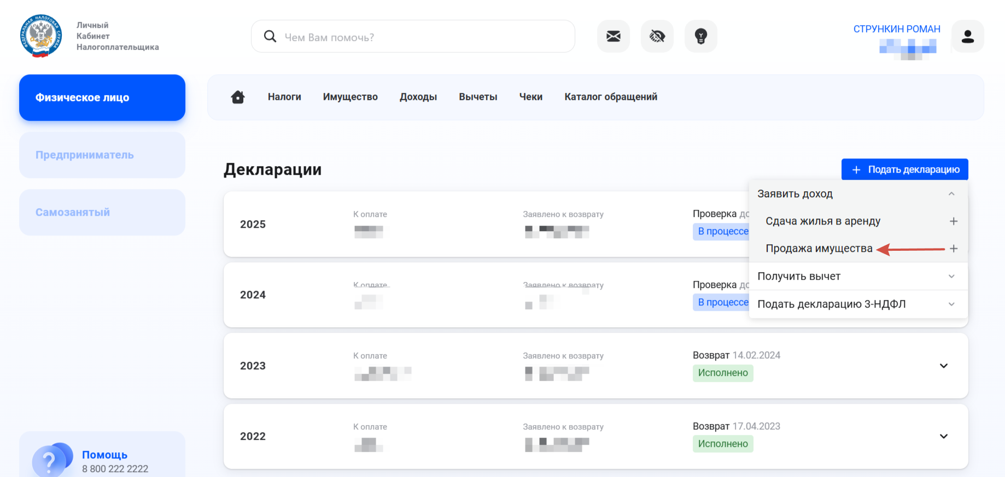This screenshot has height=477, width=1005.
Task: Click the lightbulb tips icon
Action: click(x=701, y=37)
